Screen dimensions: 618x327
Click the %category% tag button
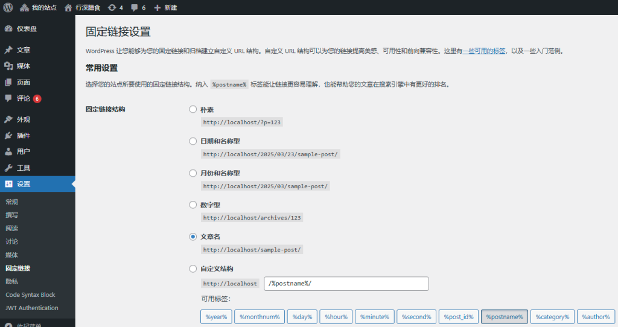click(552, 317)
